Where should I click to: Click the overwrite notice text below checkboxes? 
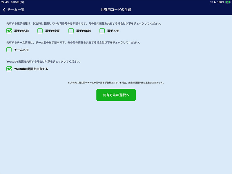point(116,83)
